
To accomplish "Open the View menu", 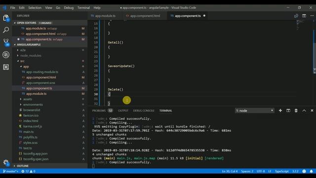I will [48, 8].
